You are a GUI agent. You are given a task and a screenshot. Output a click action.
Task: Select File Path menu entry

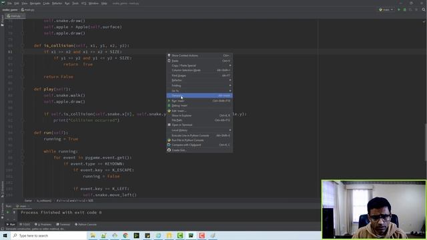tap(199, 120)
